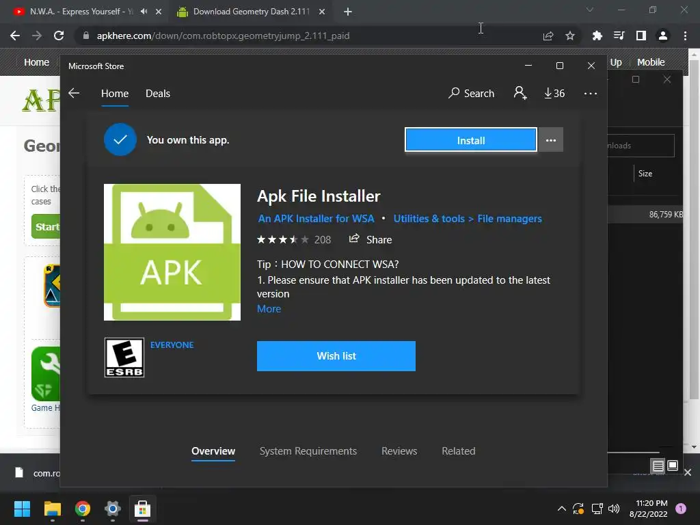This screenshot has height=525, width=700.
Task: Click the Install button
Action: tap(470, 140)
